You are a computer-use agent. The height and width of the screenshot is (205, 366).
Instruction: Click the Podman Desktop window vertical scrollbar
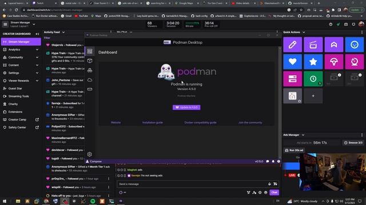coord(280,102)
